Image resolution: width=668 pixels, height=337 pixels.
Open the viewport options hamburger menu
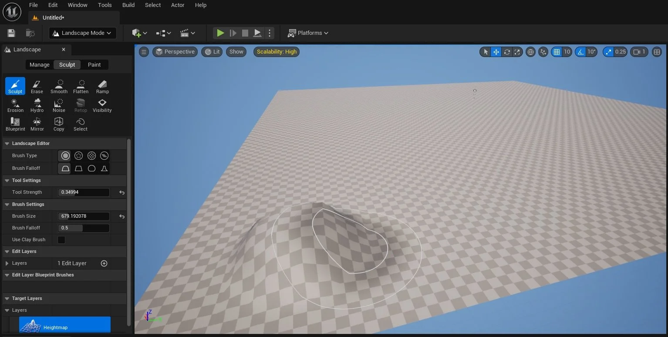tap(144, 52)
